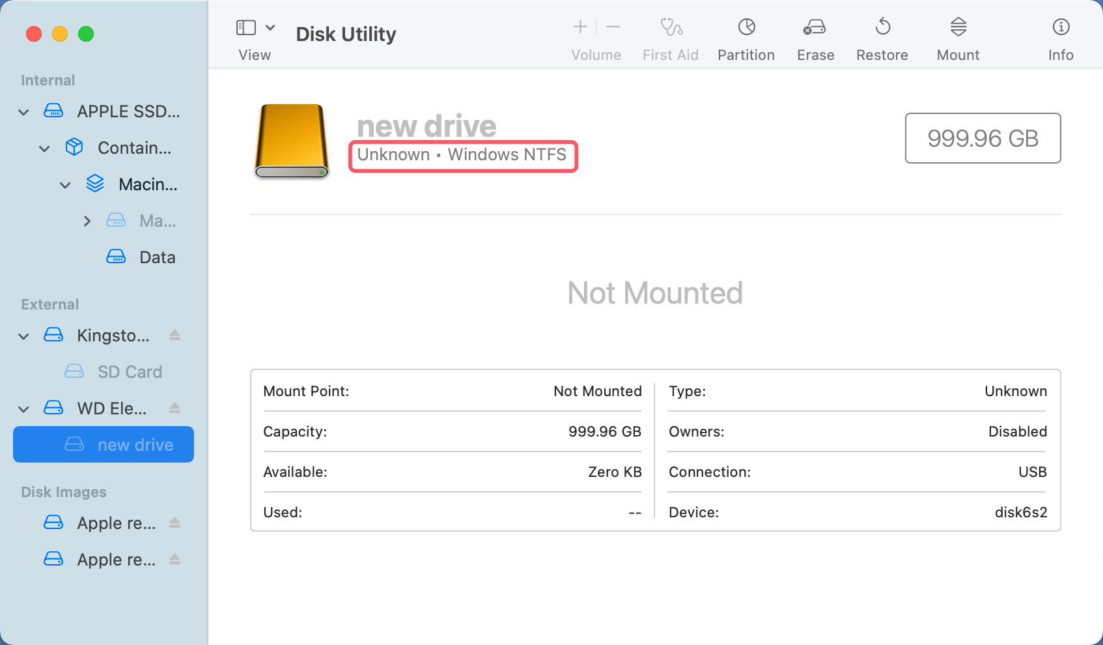Click the minus Volume icon
The height and width of the screenshot is (645, 1103).
pos(612,27)
